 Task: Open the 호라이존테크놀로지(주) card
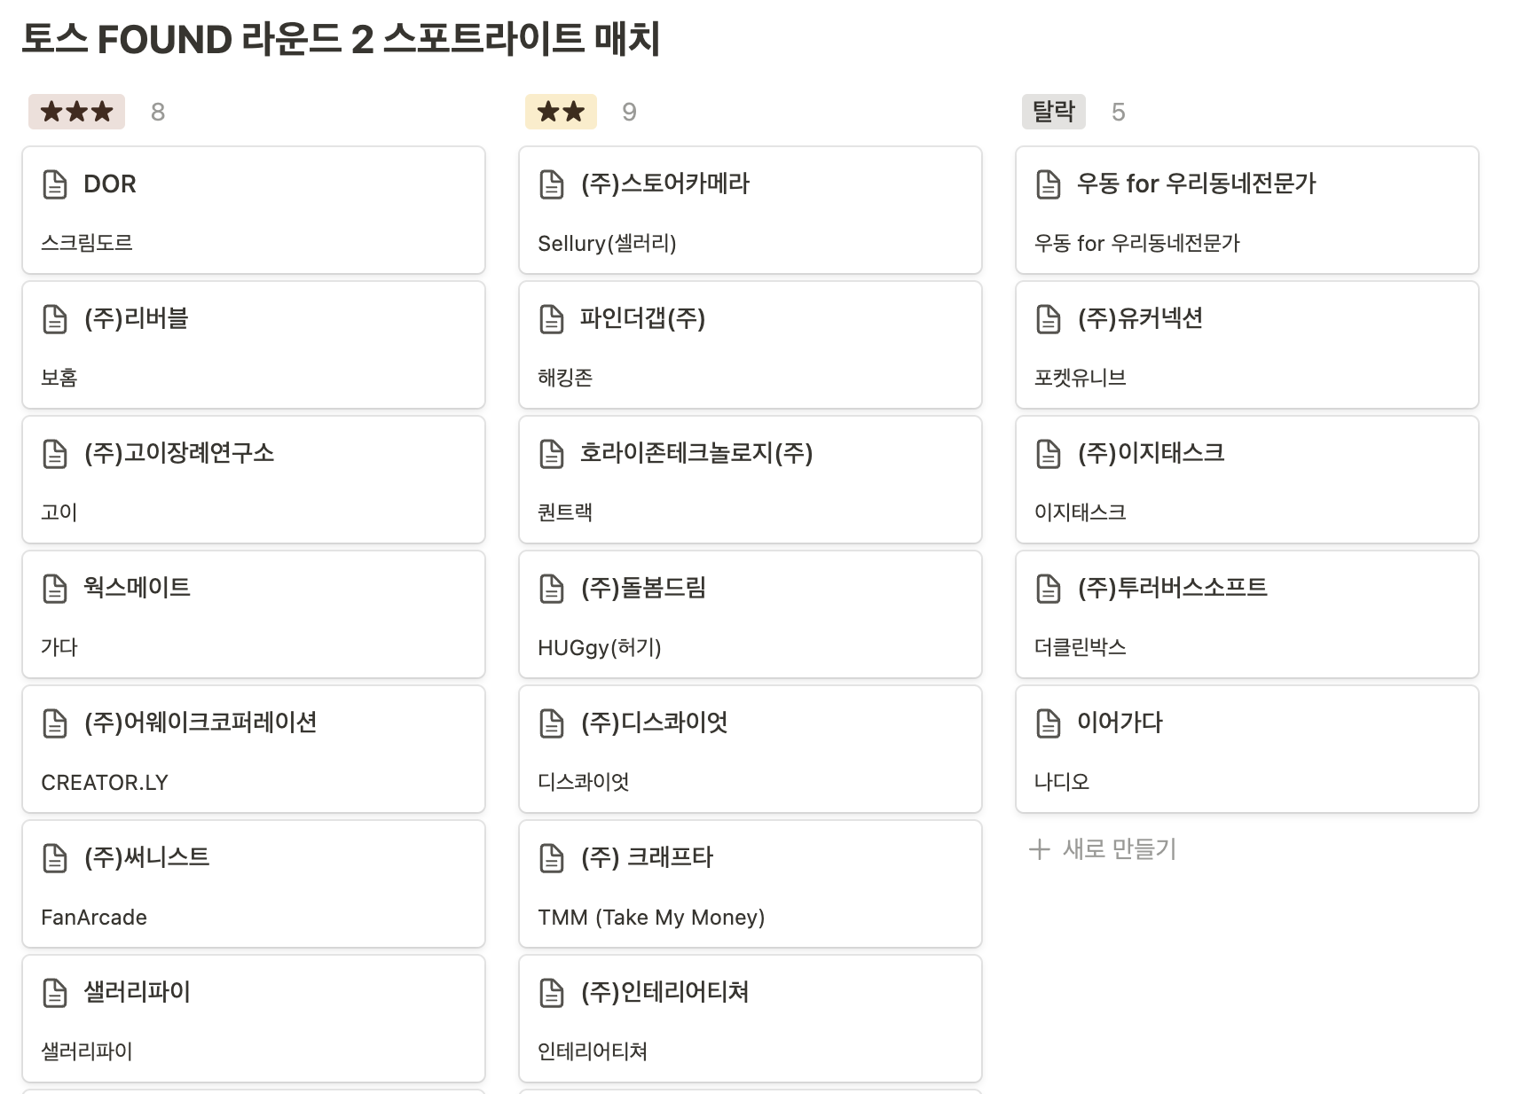(751, 480)
